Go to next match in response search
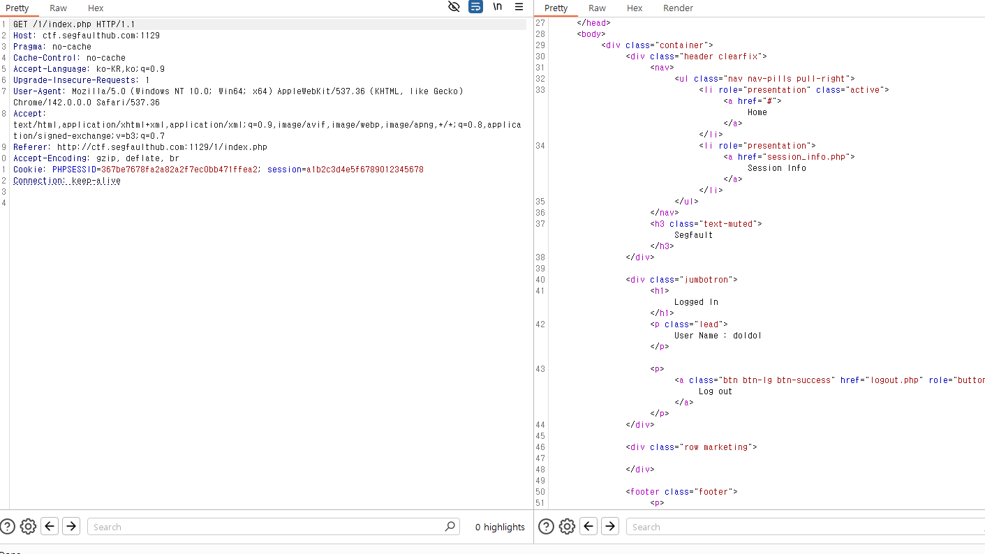This screenshot has width=985, height=554. click(x=610, y=527)
